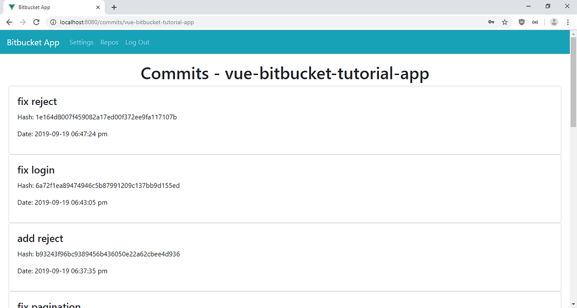Click the Bitbucket App brand title
The image size is (577, 308).
pyautogui.click(x=33, y=42)
